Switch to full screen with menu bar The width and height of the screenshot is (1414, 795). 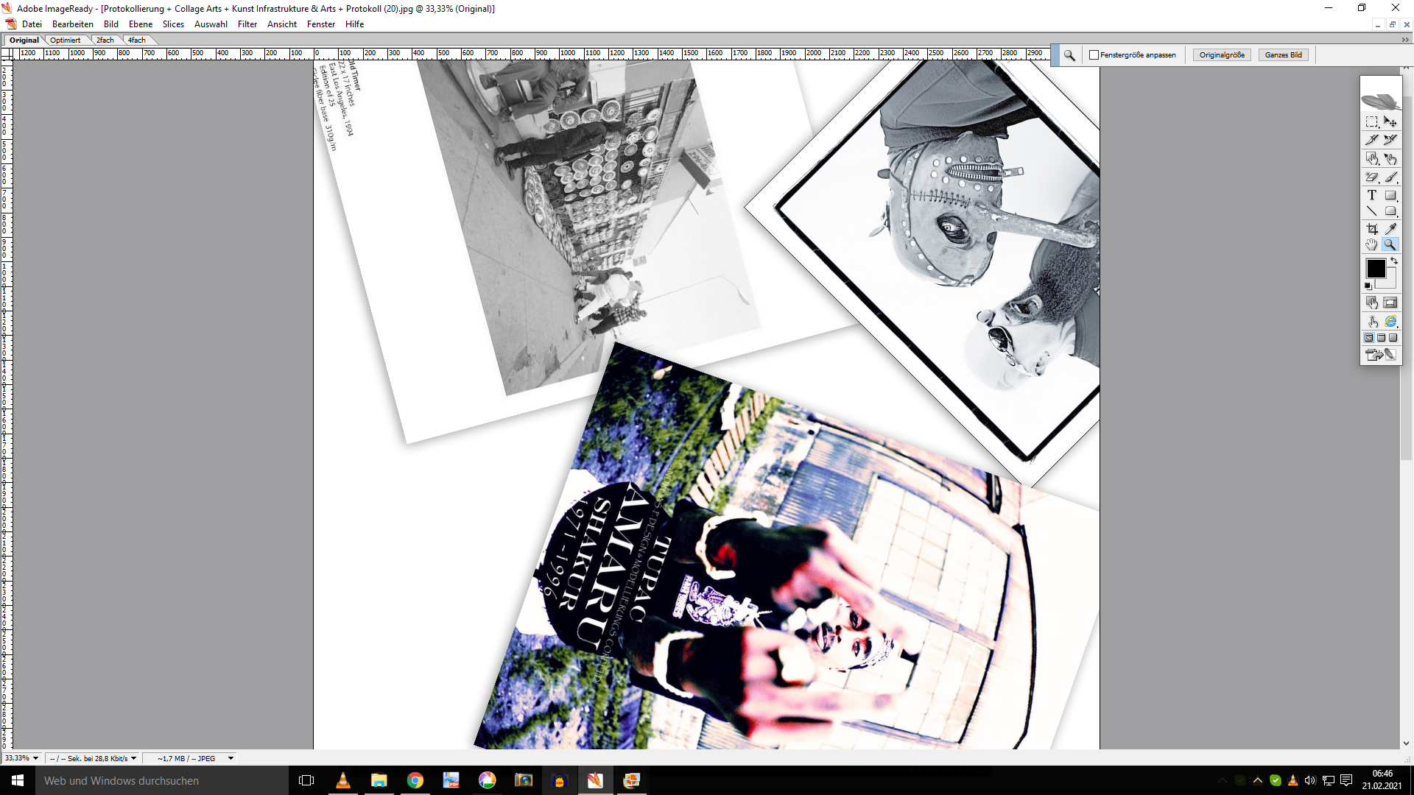tap(1382, 338)
